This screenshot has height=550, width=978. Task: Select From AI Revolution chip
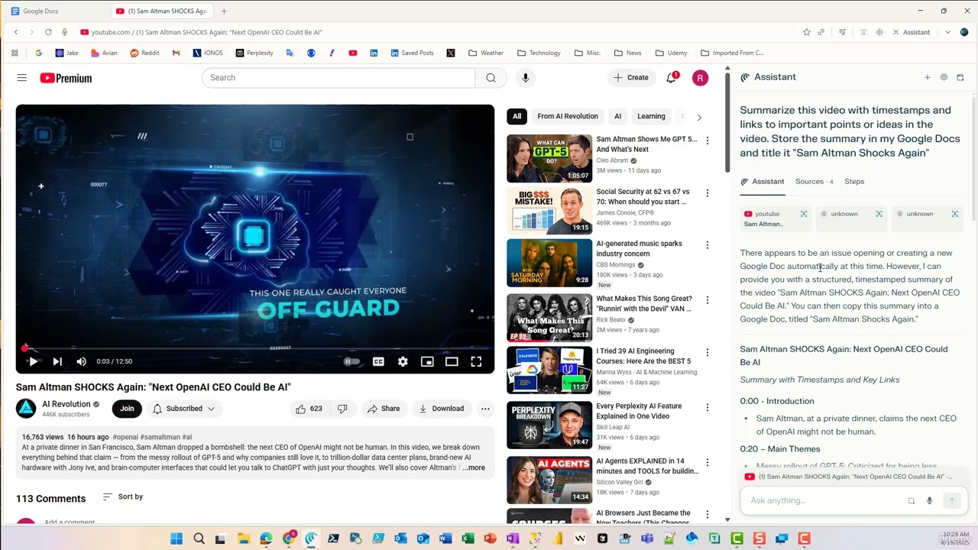point(567,117)
